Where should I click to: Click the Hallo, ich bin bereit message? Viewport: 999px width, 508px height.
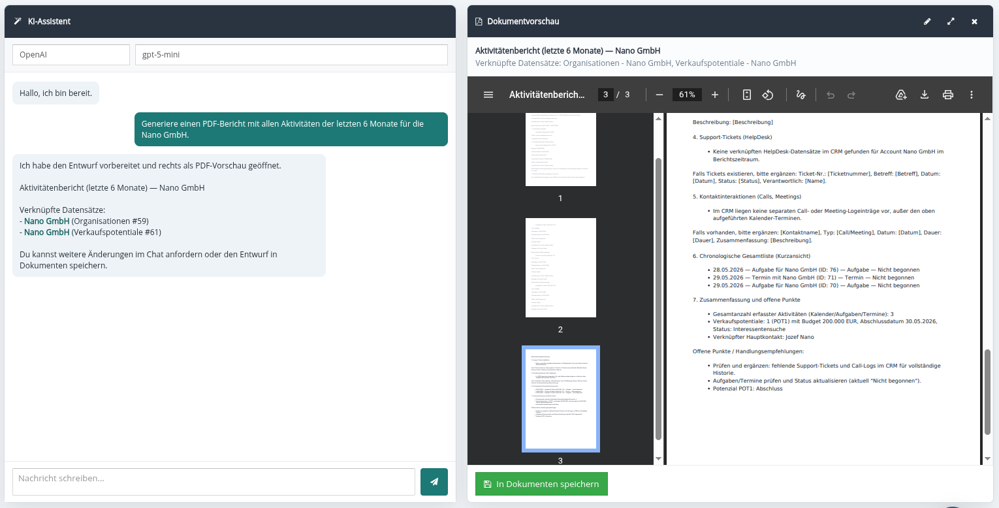(55, 93)
